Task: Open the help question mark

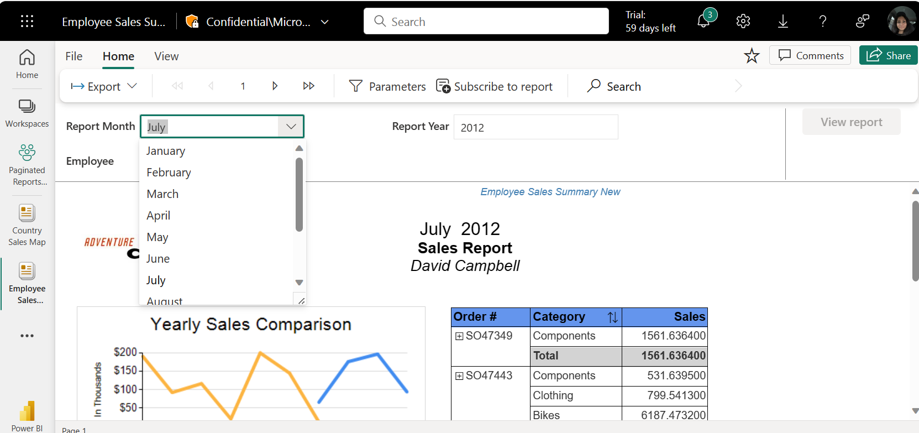Action: [x=823, y=22]
